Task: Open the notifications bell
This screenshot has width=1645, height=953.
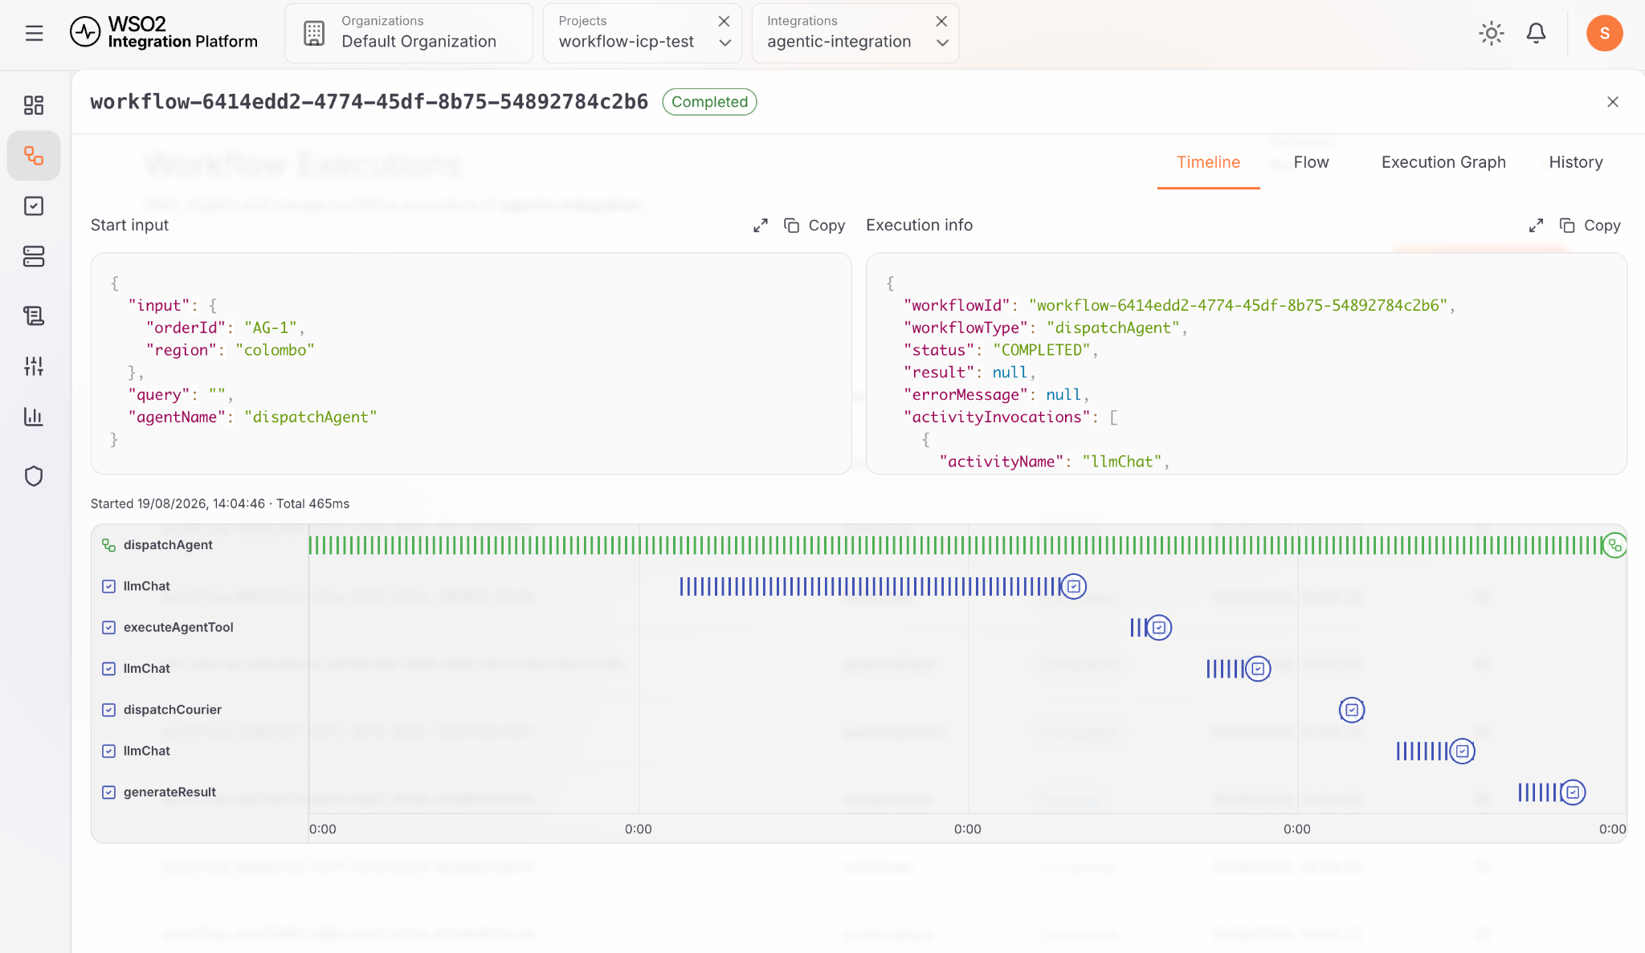Action: pos(1536,33)
